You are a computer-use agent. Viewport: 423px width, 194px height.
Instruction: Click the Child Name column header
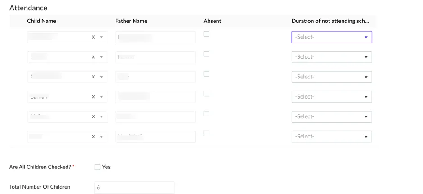click(x=41, y=21)
